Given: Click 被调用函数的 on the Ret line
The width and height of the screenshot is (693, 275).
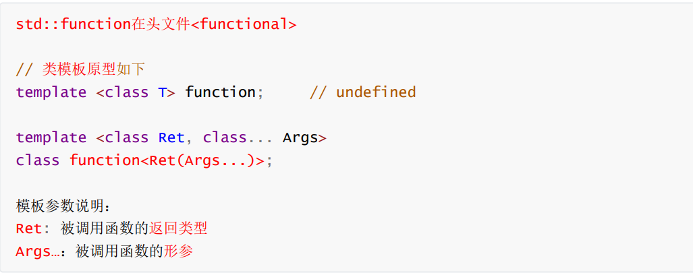Looking at the screenshot, I should 105,228.
